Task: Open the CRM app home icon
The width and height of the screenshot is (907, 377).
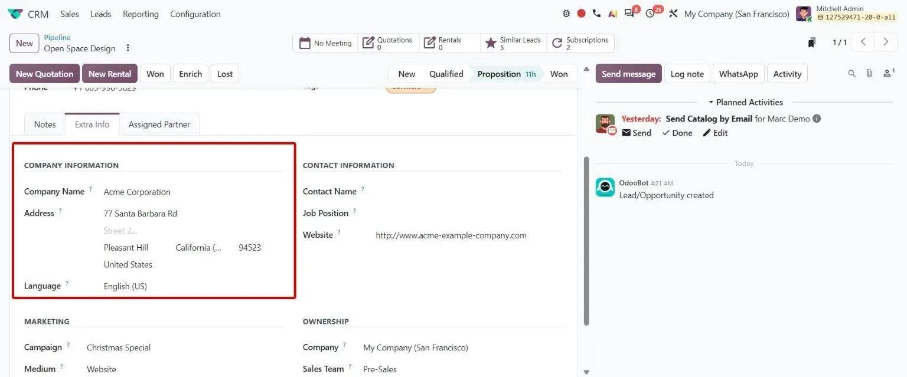Action: [x=15, y=14]
